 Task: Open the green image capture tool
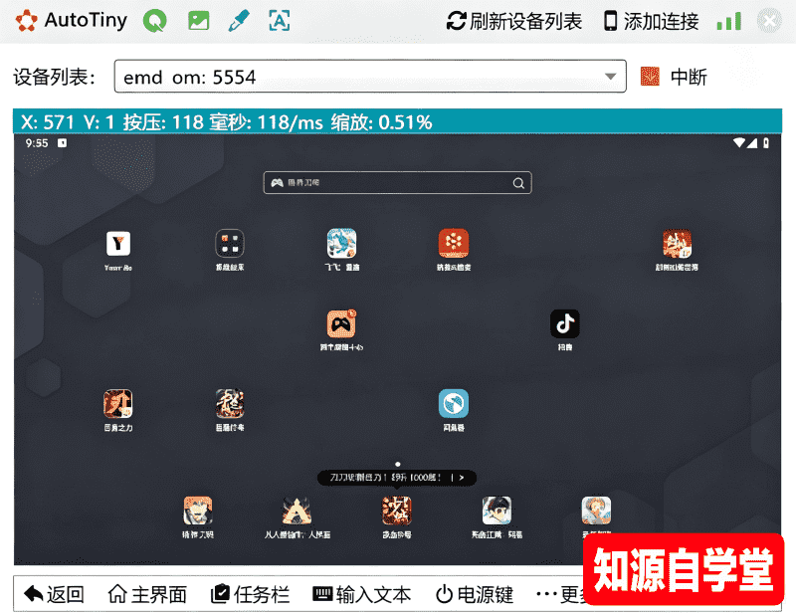coord(198,21)
